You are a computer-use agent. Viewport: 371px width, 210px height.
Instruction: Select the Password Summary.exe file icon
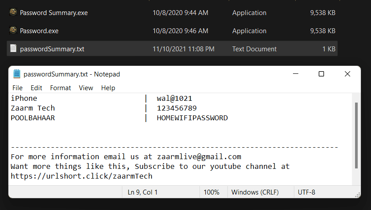click(x=13, y=12)
